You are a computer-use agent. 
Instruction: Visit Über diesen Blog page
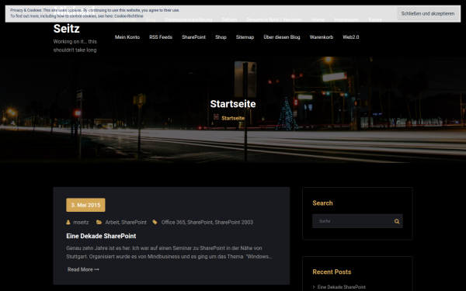(282, 37)
